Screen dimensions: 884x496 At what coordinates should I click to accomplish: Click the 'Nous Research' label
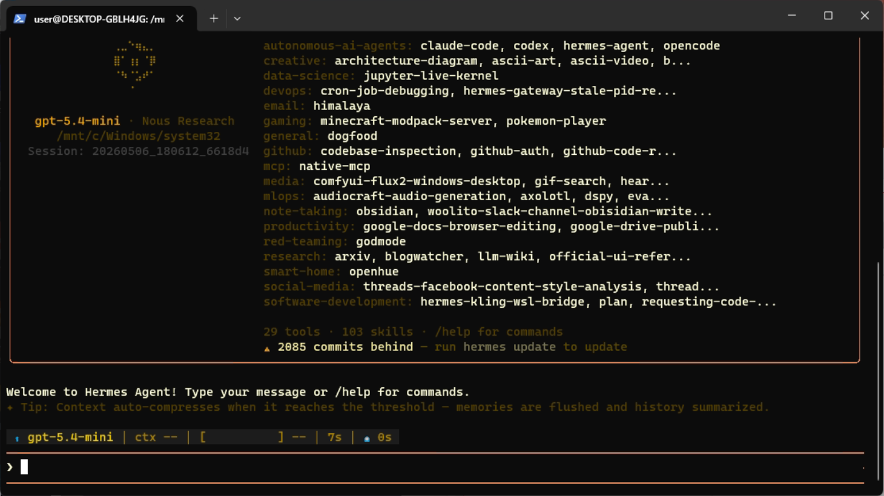point(188,121)
